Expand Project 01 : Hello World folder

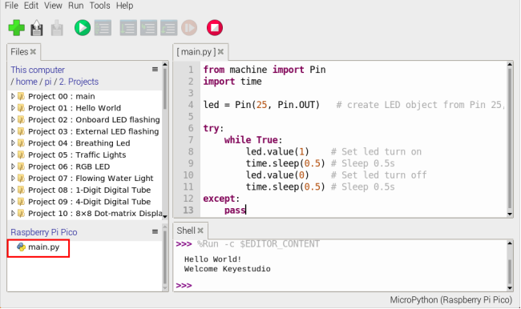(x=13, y=108)
